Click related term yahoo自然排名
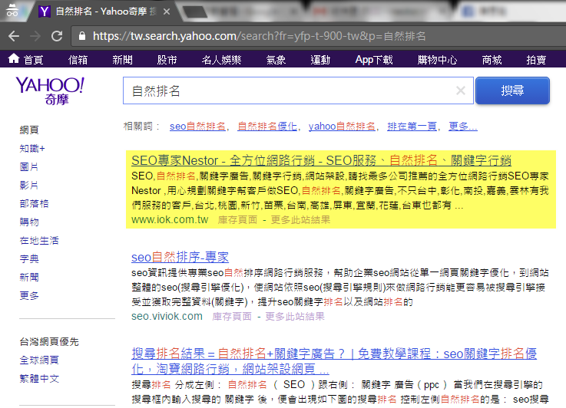Image resolution: width=566 pixels, height=408 pixels. pyautogui.click(x=342, y=126)
